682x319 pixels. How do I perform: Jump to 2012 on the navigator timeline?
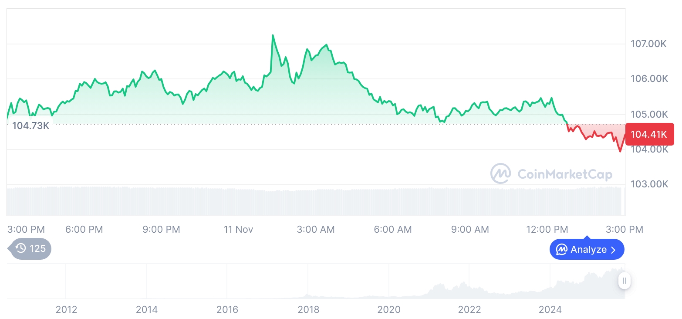(66, 310)
